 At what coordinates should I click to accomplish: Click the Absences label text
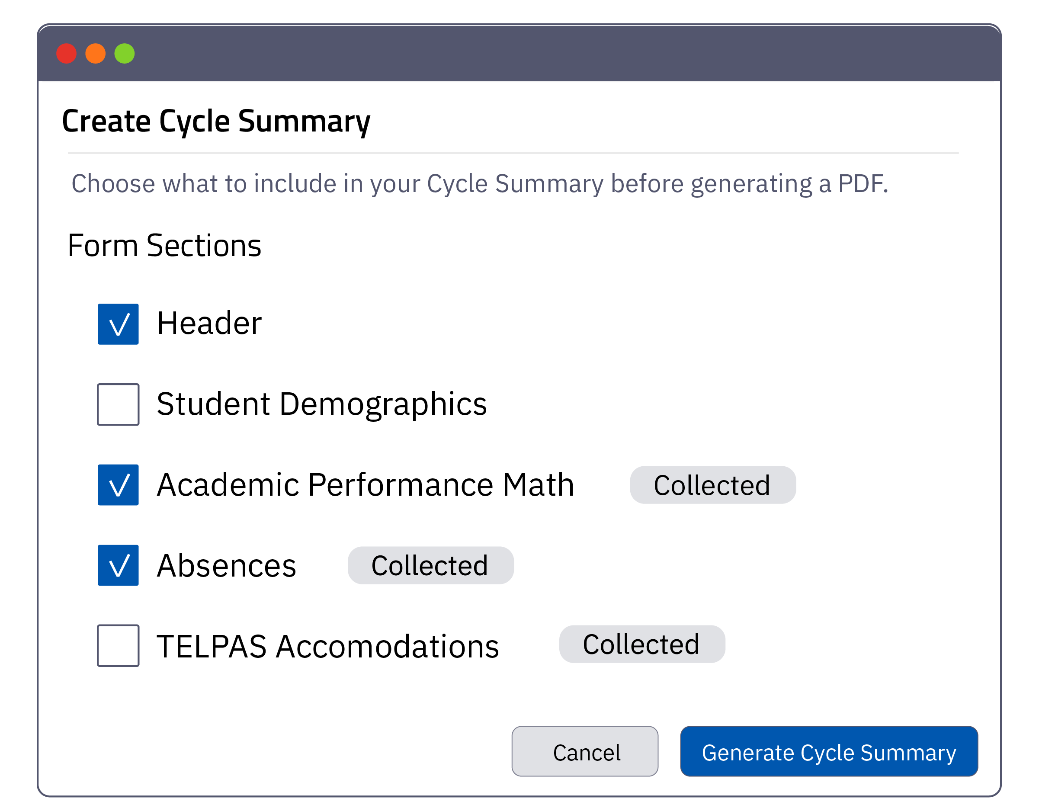point(227,566)
